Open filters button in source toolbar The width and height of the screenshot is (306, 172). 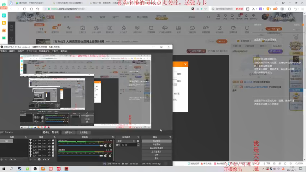55,132
